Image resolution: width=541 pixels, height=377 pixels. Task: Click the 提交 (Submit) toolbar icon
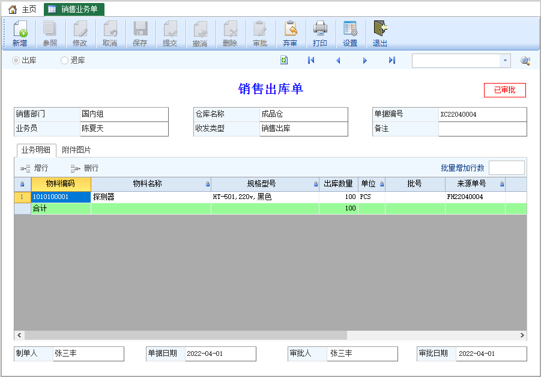point(170,29)
